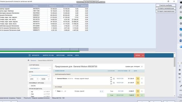The width and height of the screenshot is (182, 102).
Task: Click the favorite marker before Depo
Action: [56, 91]
